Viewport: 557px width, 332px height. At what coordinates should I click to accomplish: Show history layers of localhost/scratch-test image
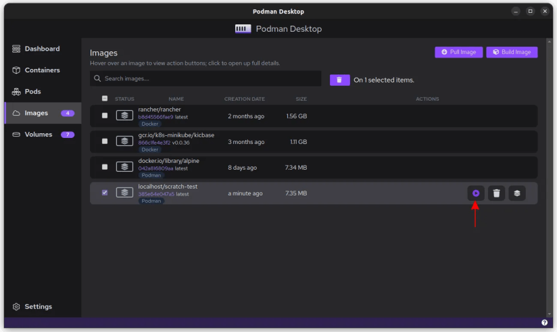[517, 193]
